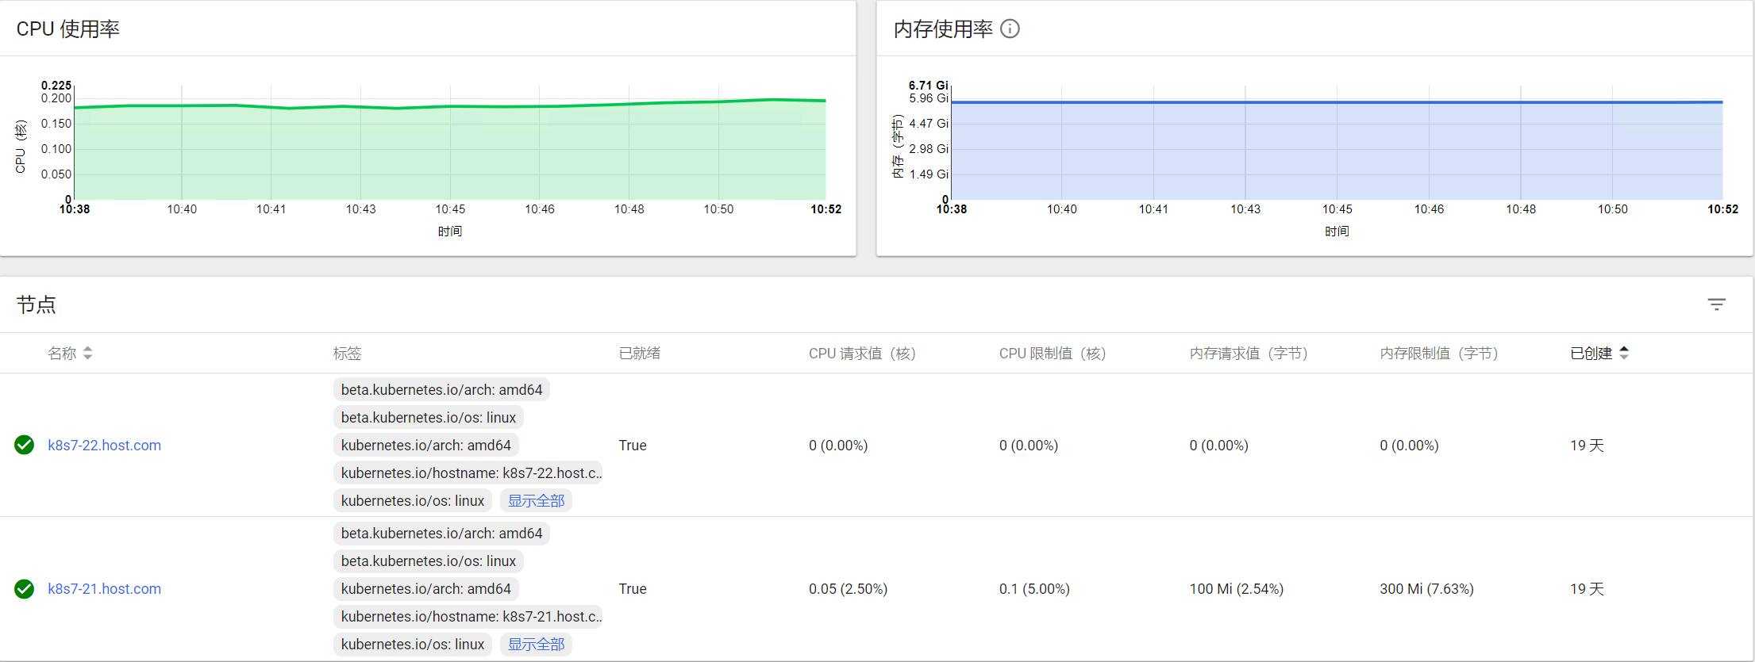Viewport: 1755px width, 662px height.
Task: Click the 内存限制值 (字节) column header
Action: click(x=1438, y=353)
